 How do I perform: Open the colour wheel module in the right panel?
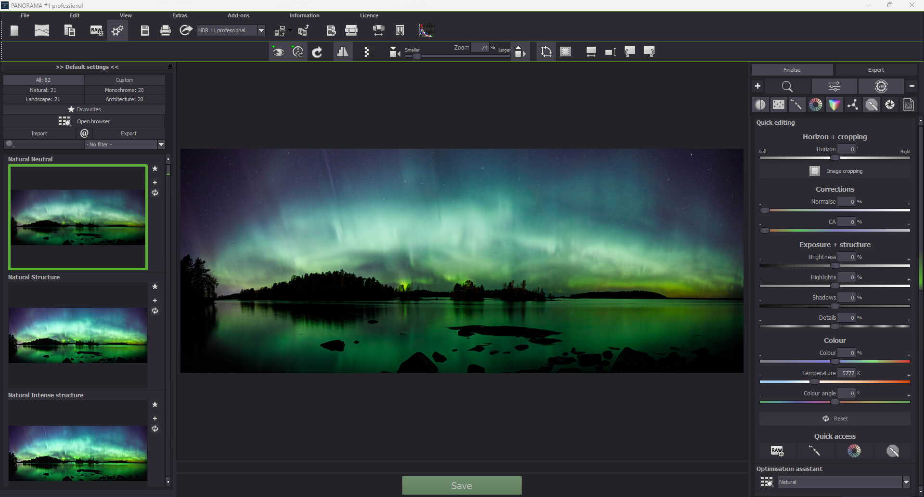(x=816, y=105)
